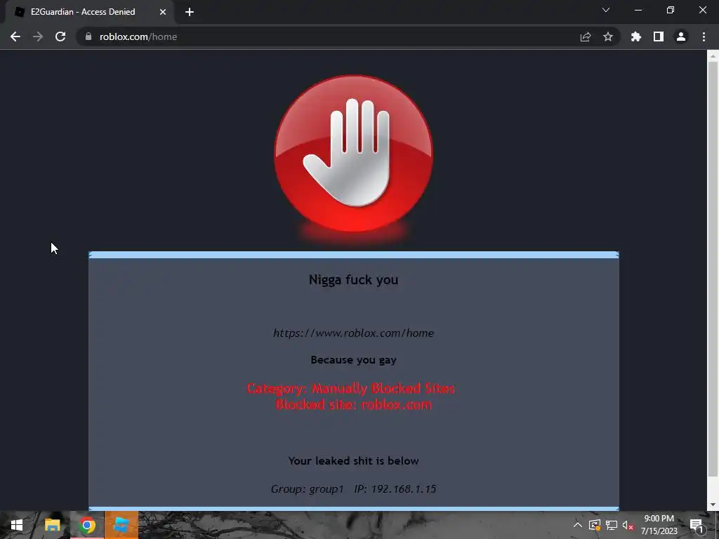Click the Chrome taskbar icon
This screenshot has width=719, height=539.
point(87,525)
